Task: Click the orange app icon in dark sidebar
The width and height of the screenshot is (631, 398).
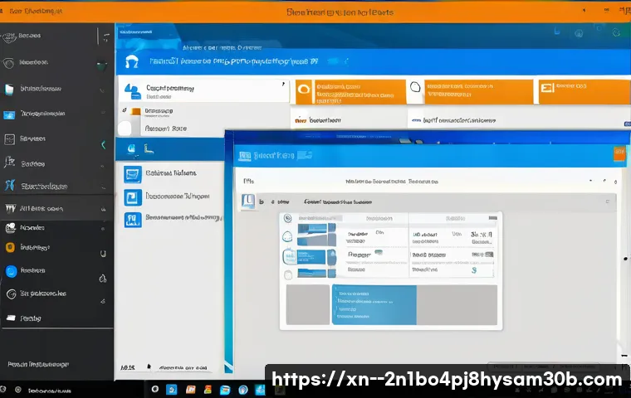Action: (11, 247)
